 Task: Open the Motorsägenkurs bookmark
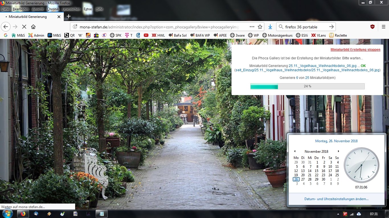[x=278, y=35]
